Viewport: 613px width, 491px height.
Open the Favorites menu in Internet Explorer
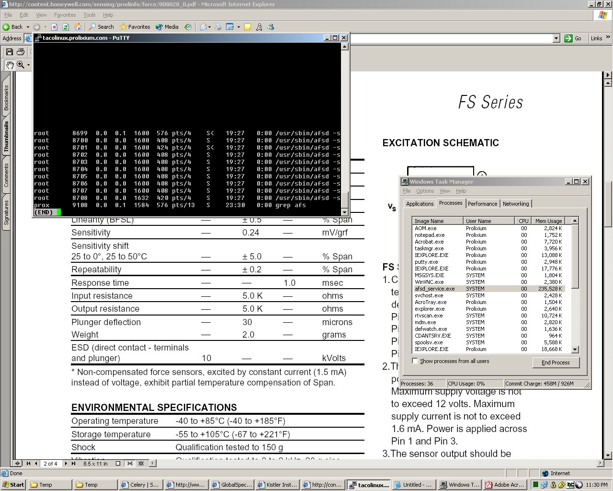(x=65, y=15)
